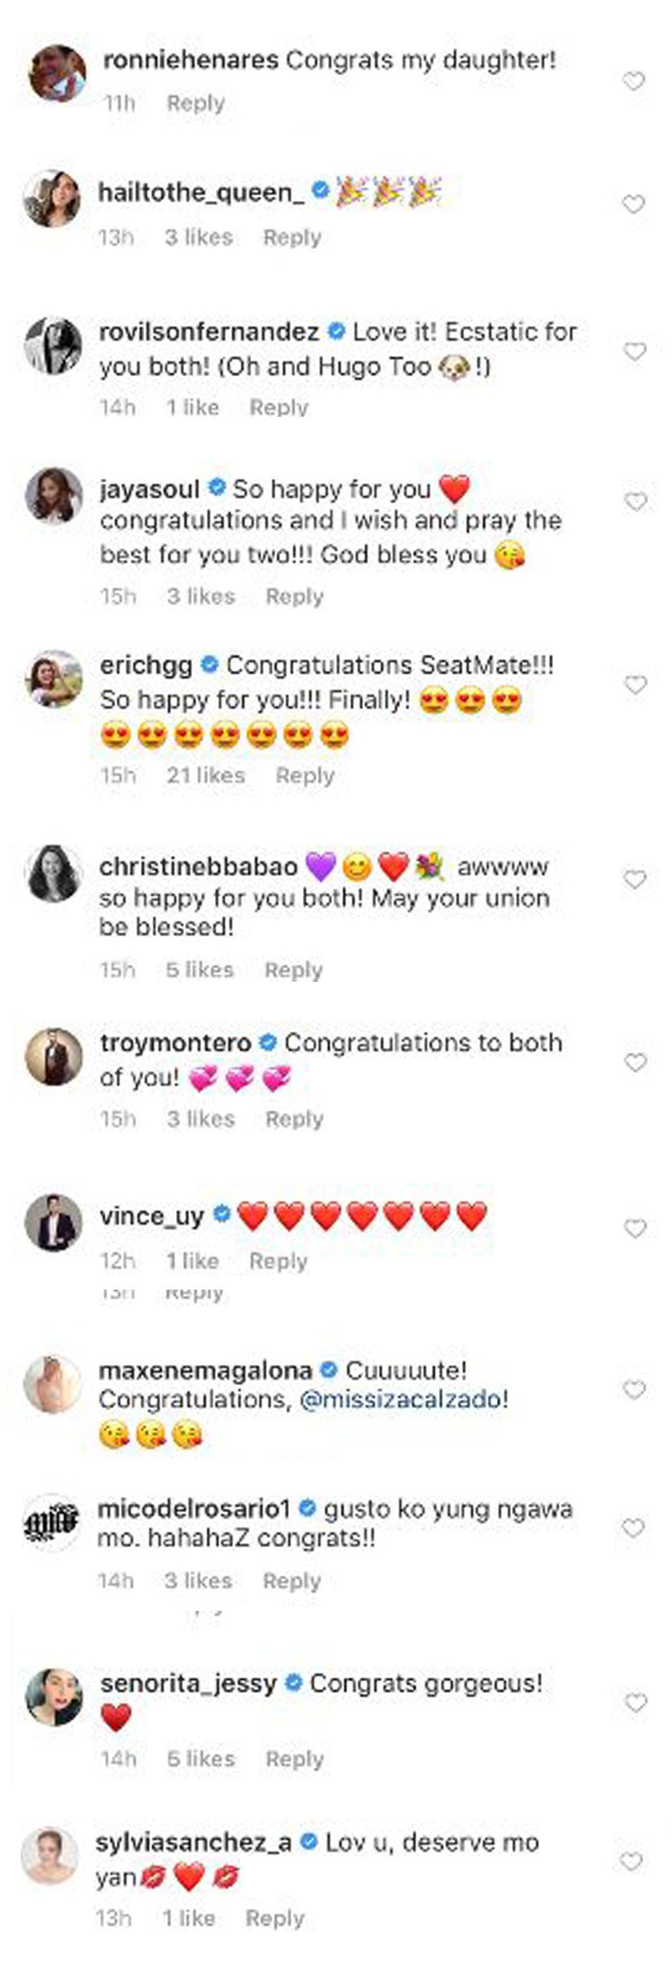Like erichgg's SeatMate comment
The image size is (672, 1961).
635,684
